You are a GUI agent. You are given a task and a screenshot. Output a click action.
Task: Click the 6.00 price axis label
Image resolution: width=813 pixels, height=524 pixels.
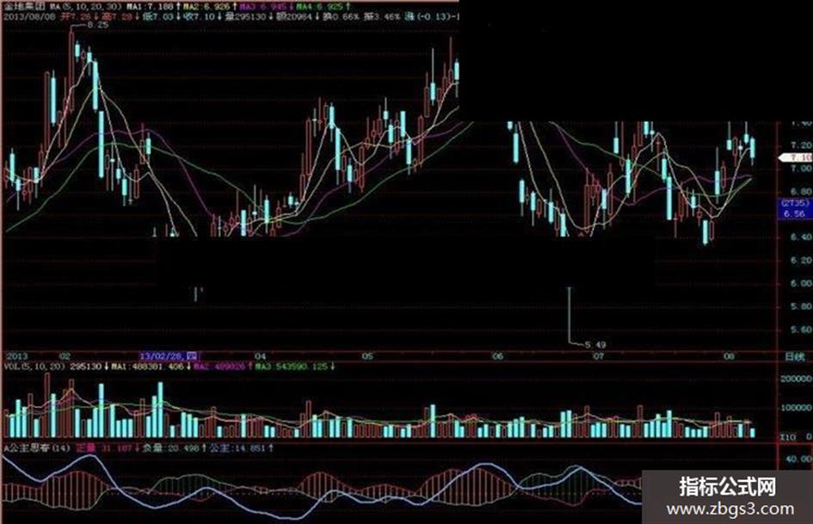coord(802,284)
